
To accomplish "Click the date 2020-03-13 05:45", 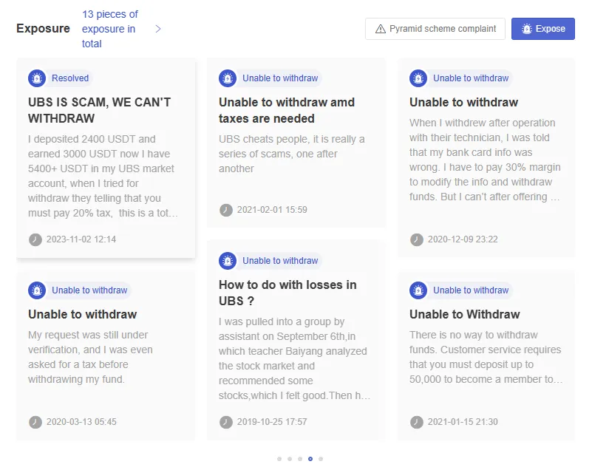I will 81,422.
